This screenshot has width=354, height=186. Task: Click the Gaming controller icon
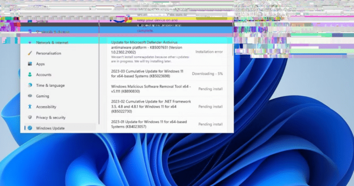[x=30, y=96]
